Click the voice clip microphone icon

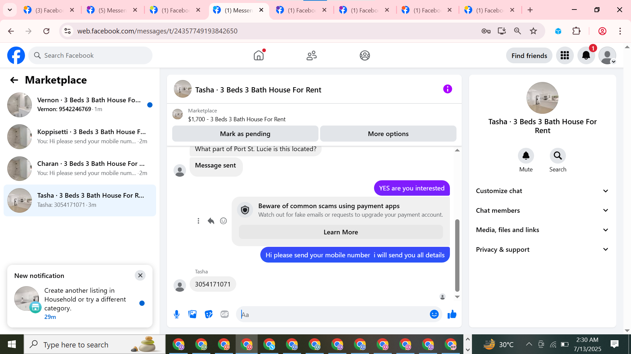176,314
